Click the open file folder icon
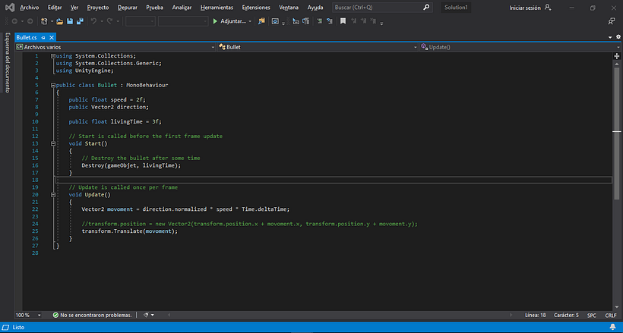Screen dimensions: 623x333 (59, 21)
